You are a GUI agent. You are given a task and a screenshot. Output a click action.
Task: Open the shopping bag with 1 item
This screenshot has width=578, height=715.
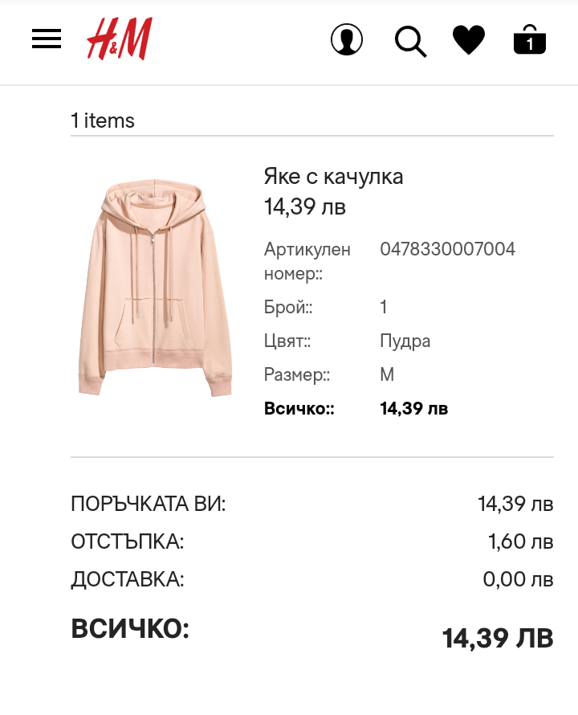coord(530,39)
